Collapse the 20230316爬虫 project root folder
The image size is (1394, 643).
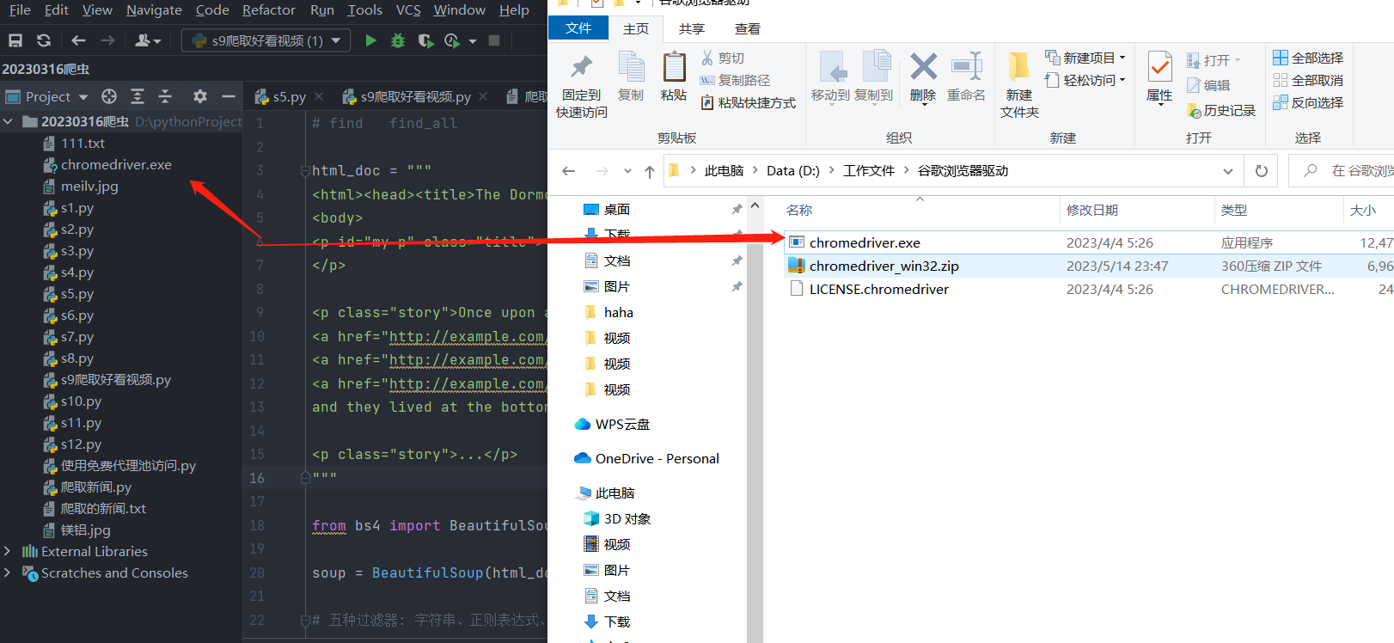coord(8,122)
